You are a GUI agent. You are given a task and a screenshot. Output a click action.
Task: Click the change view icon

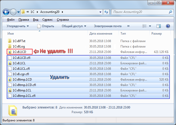click(144, 26)
